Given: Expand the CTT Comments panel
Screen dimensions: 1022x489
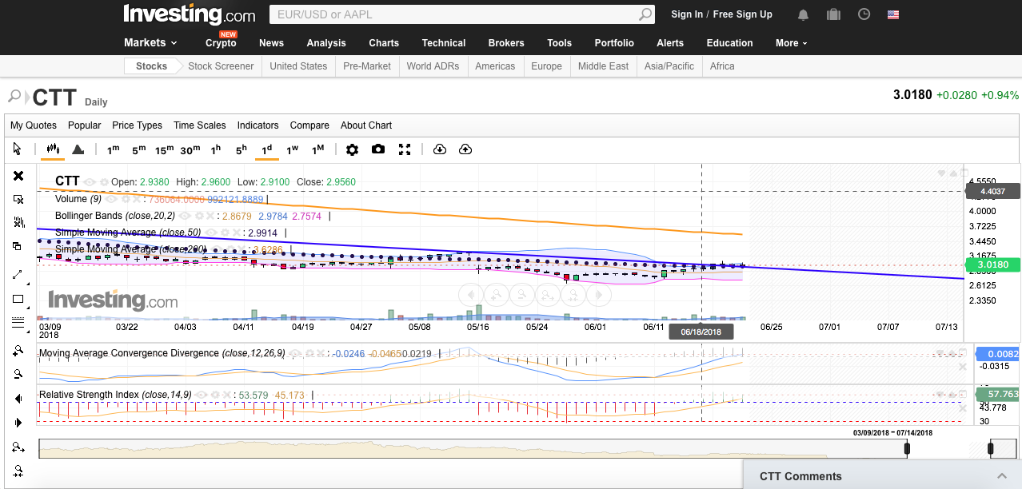Looking at the screenshot, I should (x=1001, y=476).
